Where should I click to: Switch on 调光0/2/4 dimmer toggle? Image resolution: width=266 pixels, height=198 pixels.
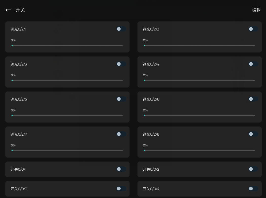[253, 64]
